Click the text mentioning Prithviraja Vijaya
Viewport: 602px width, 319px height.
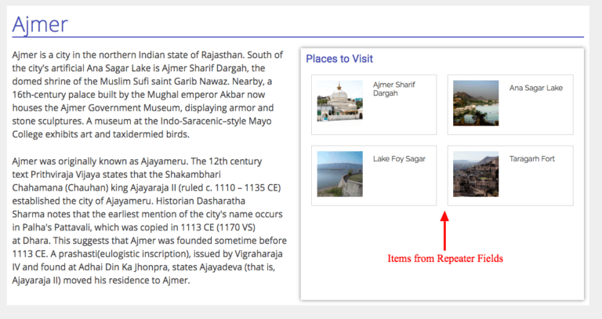68,174
